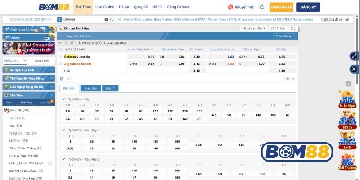Collapse the Thể Thao sidebar section
Image resolution: width=360 pixels, height=180 pixels.
tap(29, 95)
